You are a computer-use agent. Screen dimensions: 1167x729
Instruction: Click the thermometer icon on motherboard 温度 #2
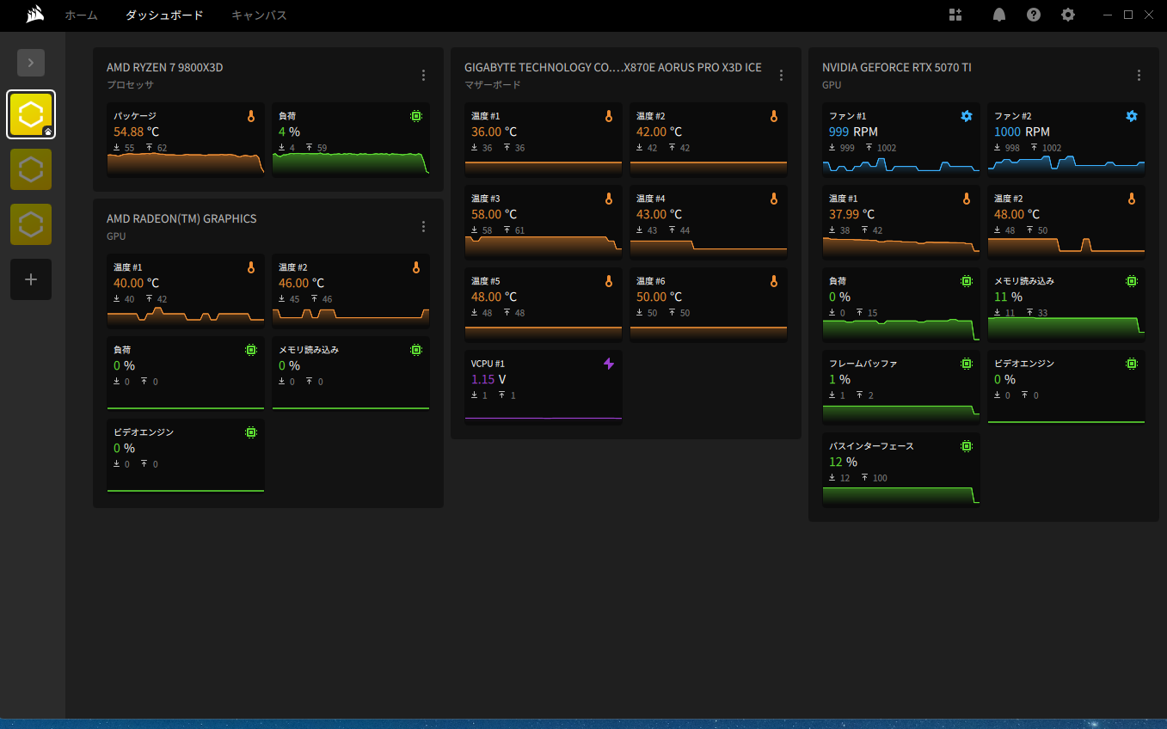click(774, 116)
